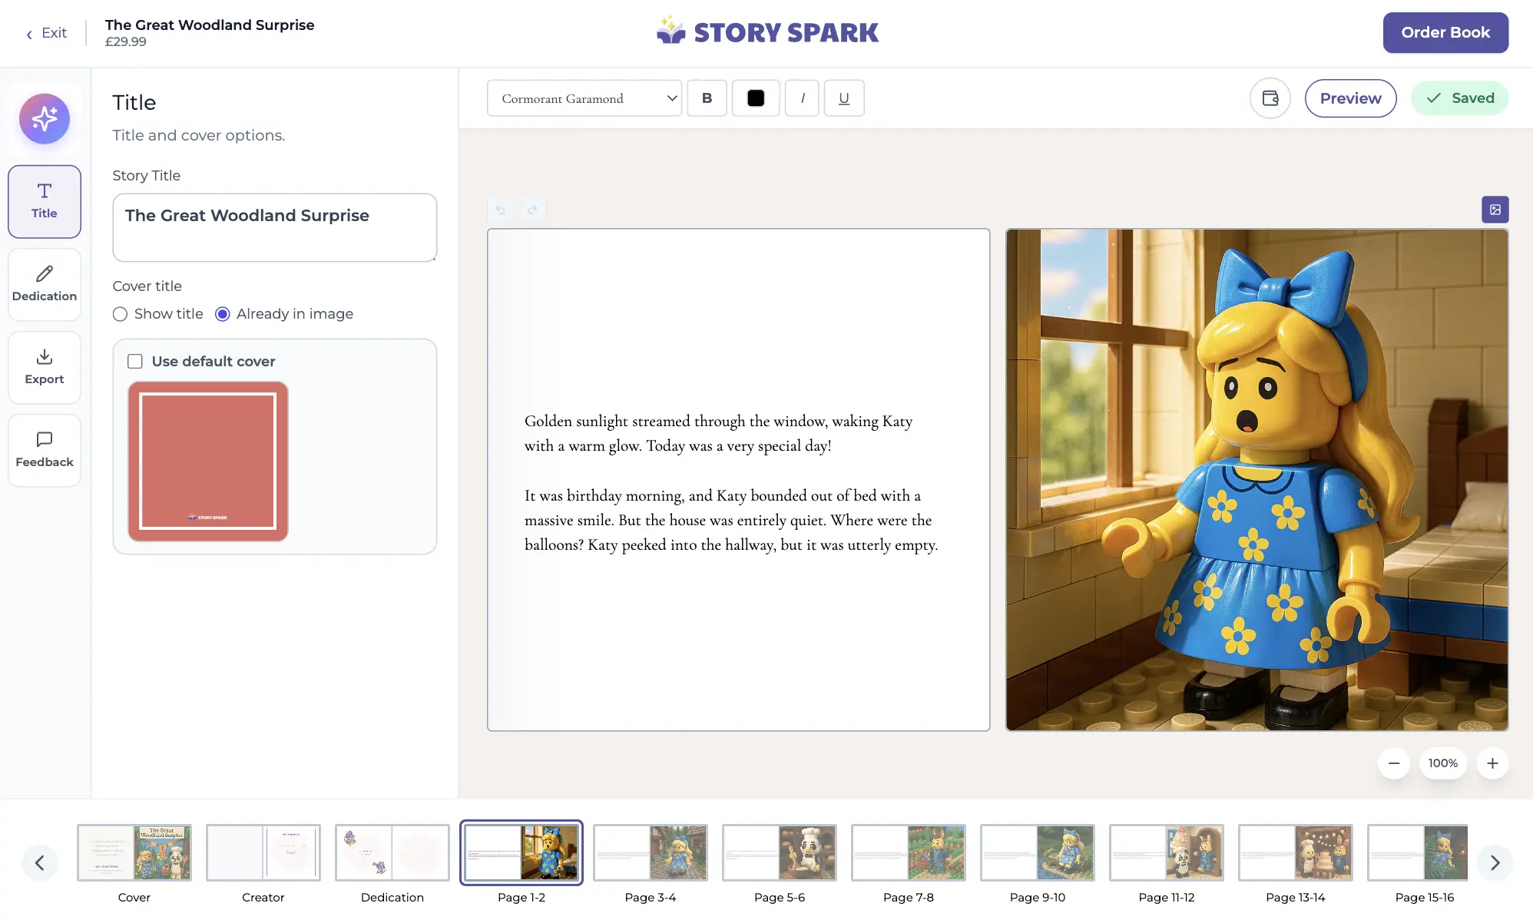Select the Page 5-6 thumbnail
Screen dimensions: 1533x923
point(779,853)
